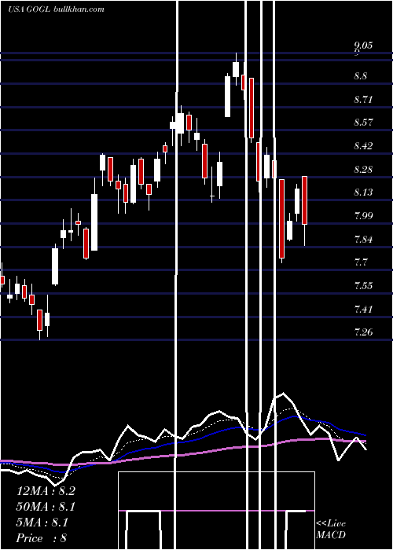This screenshot has height=550, width=393.
Task: Select the 7.41 price axis label
Action: coord(363,310)
